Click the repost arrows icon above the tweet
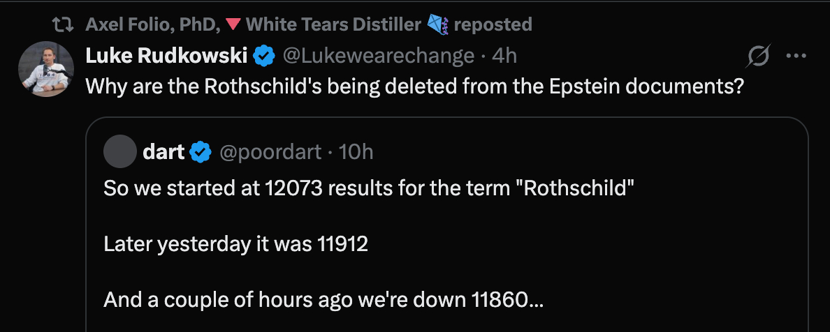Viewport: 830px width, 332px height. (x=65, y=25)
